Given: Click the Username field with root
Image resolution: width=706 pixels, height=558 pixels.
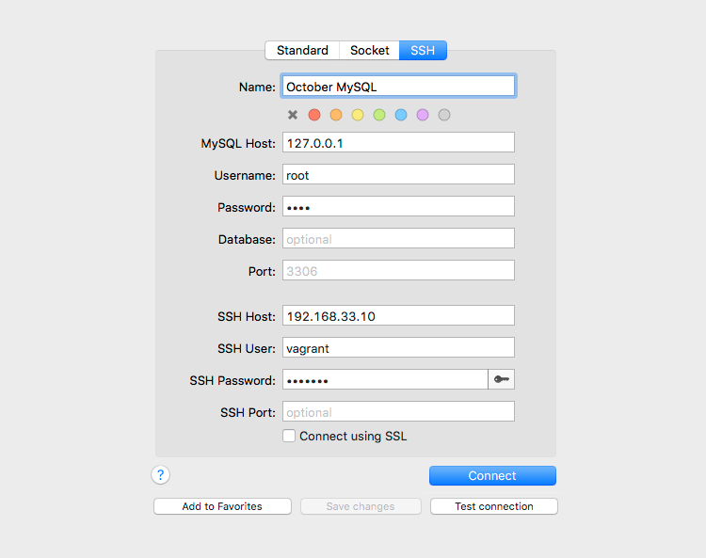Looking at the screenshot, I should (x=398, y=175).
